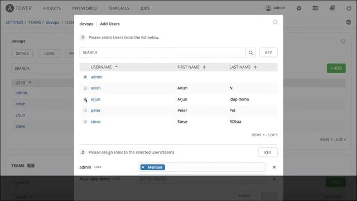
Task: Open the steve username link in dialog
Action: pyautogui.click(x=95, y=122)
